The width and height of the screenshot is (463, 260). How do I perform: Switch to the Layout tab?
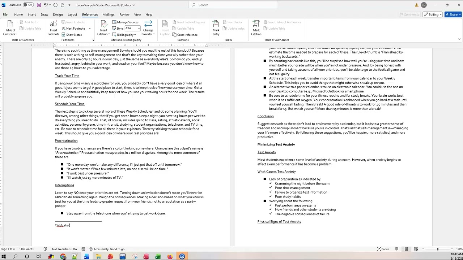pyautogui.click(x=72, y=14)
